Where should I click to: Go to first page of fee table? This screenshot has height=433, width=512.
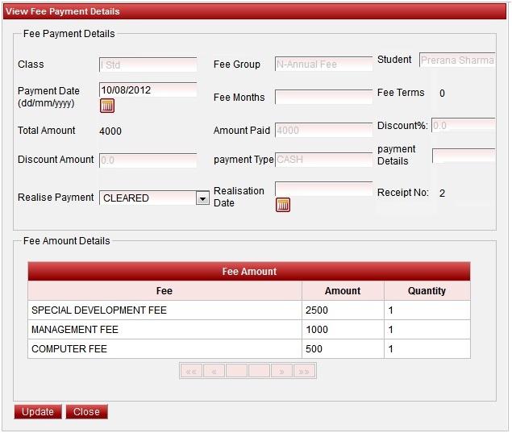(191, 371)
